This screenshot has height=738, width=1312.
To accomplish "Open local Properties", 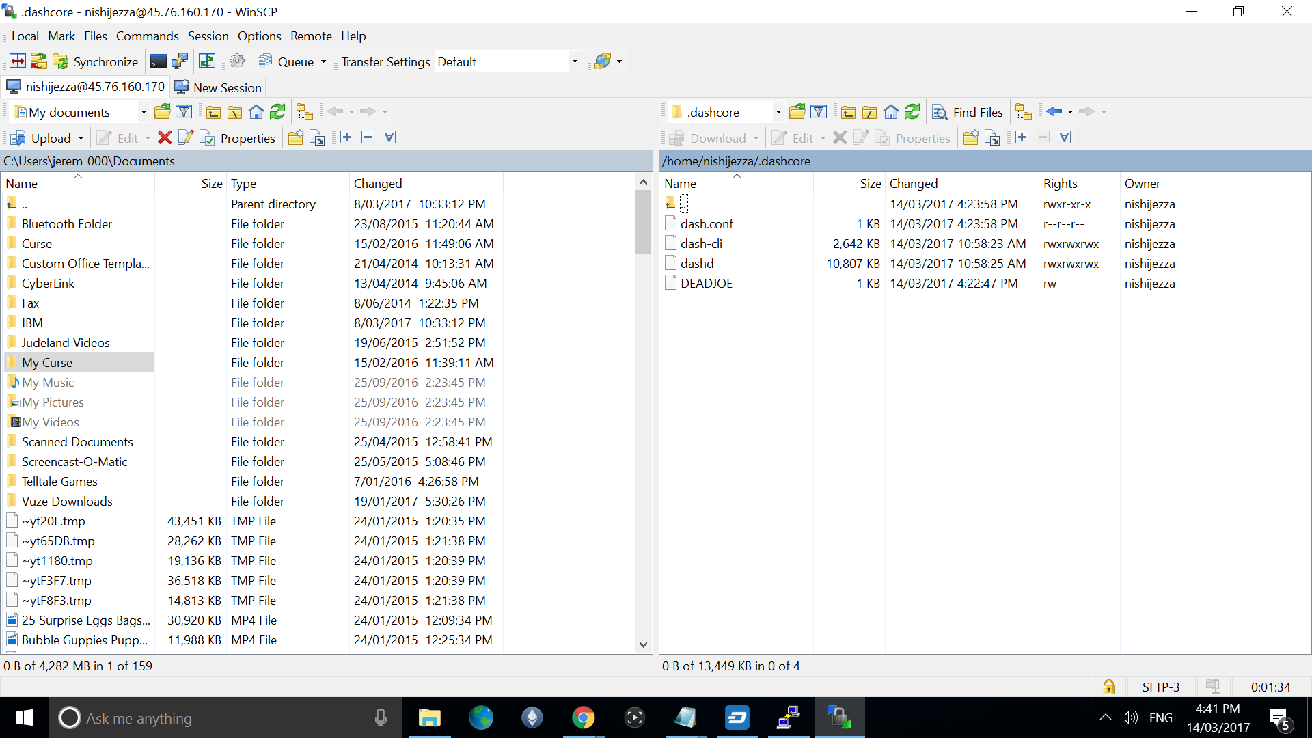I will [237, 138].
